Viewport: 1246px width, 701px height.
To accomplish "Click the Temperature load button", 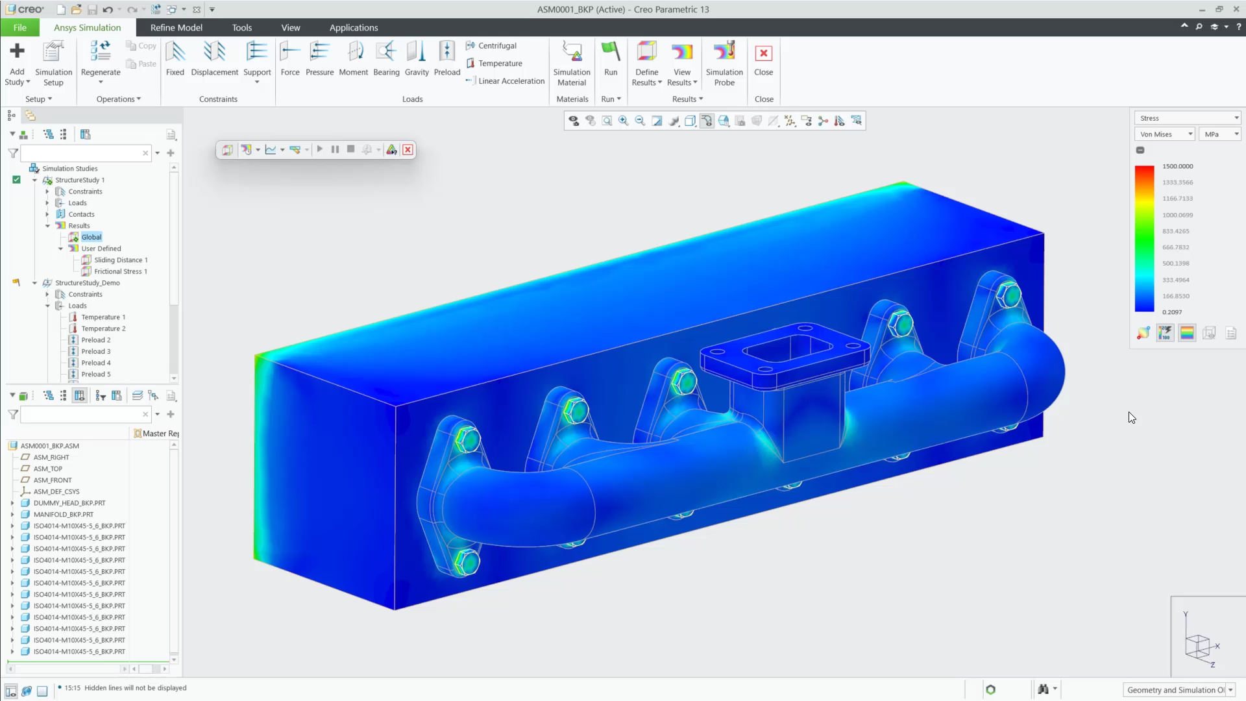I will point(494,63).
